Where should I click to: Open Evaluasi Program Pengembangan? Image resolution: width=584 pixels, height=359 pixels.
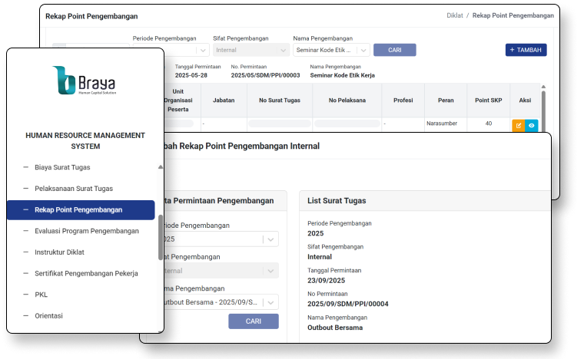tap(87, 231)
